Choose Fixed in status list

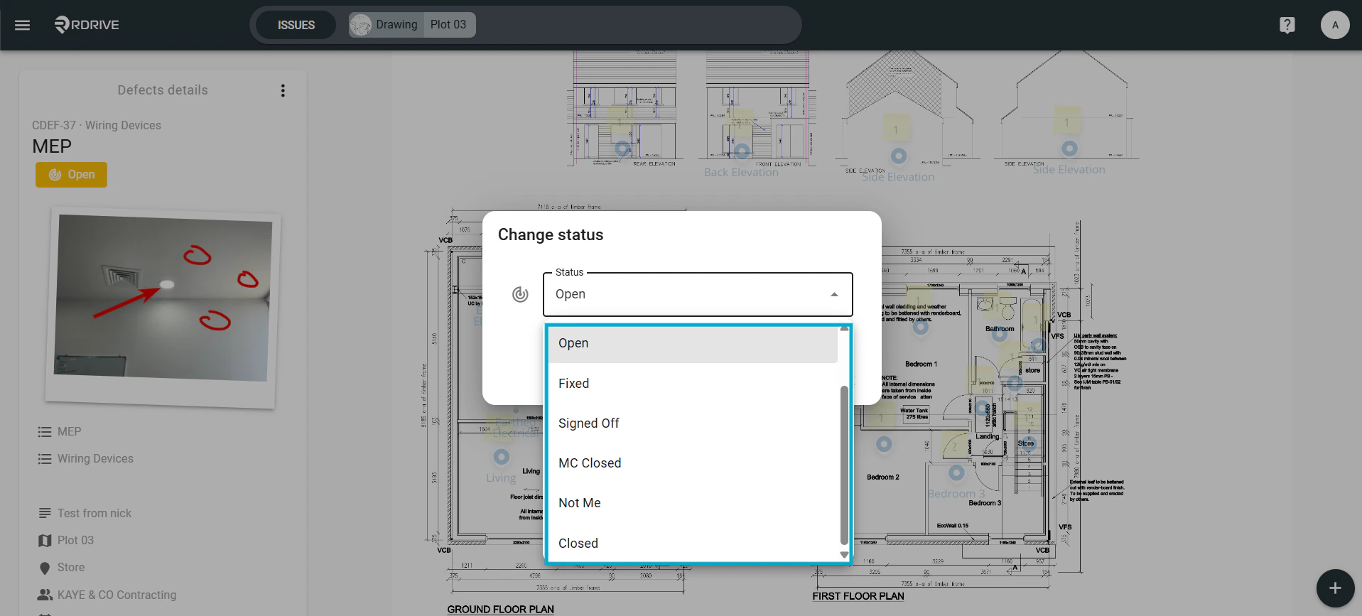(x=693, y=384)
